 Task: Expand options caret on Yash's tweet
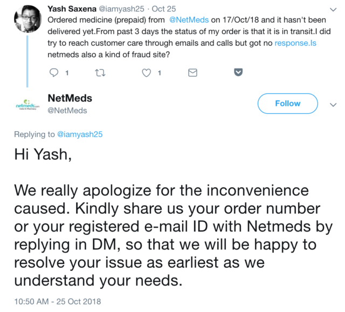(x=332, y=9)
